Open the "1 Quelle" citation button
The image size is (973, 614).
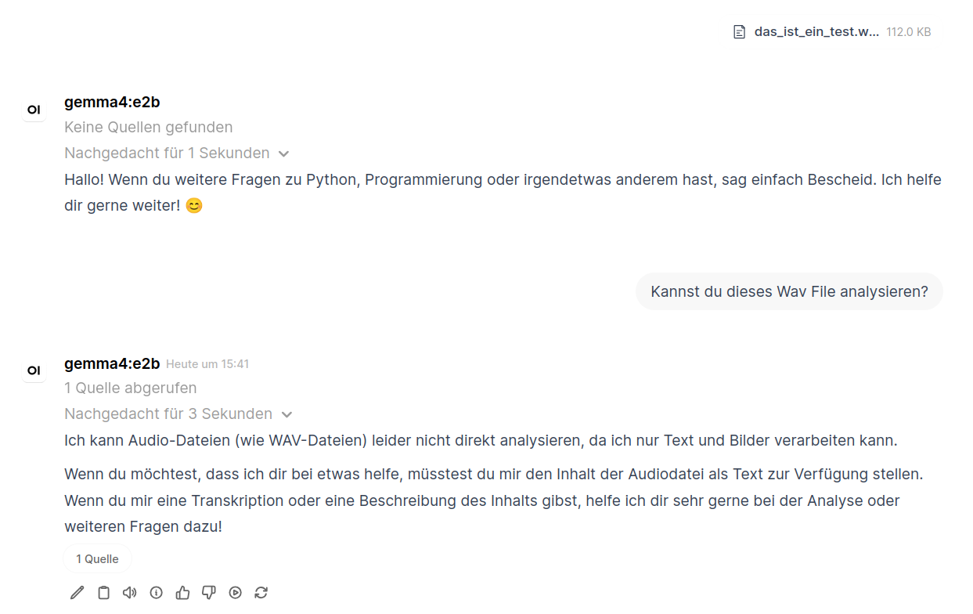click(98, 559)
